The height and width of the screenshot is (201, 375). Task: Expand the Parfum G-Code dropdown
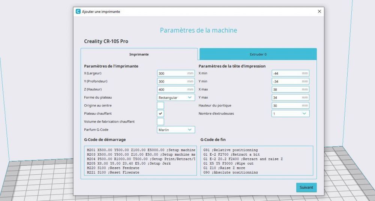click(x=176, y=130)
